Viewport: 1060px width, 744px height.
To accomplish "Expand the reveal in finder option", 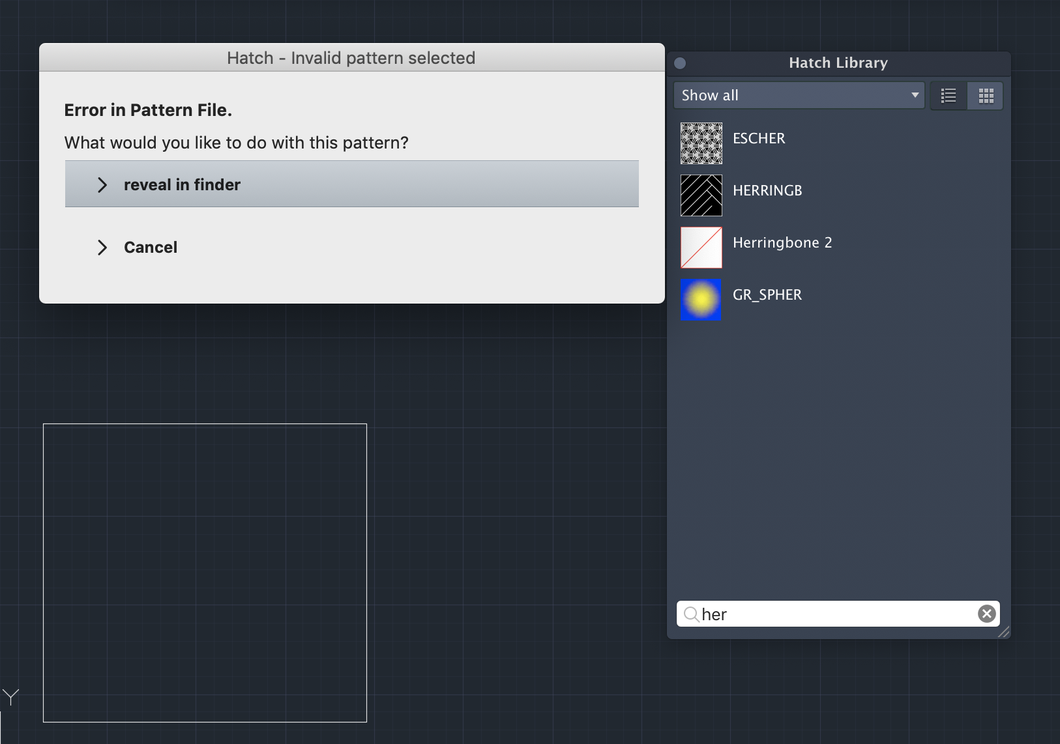I will [x=102, y=184].
